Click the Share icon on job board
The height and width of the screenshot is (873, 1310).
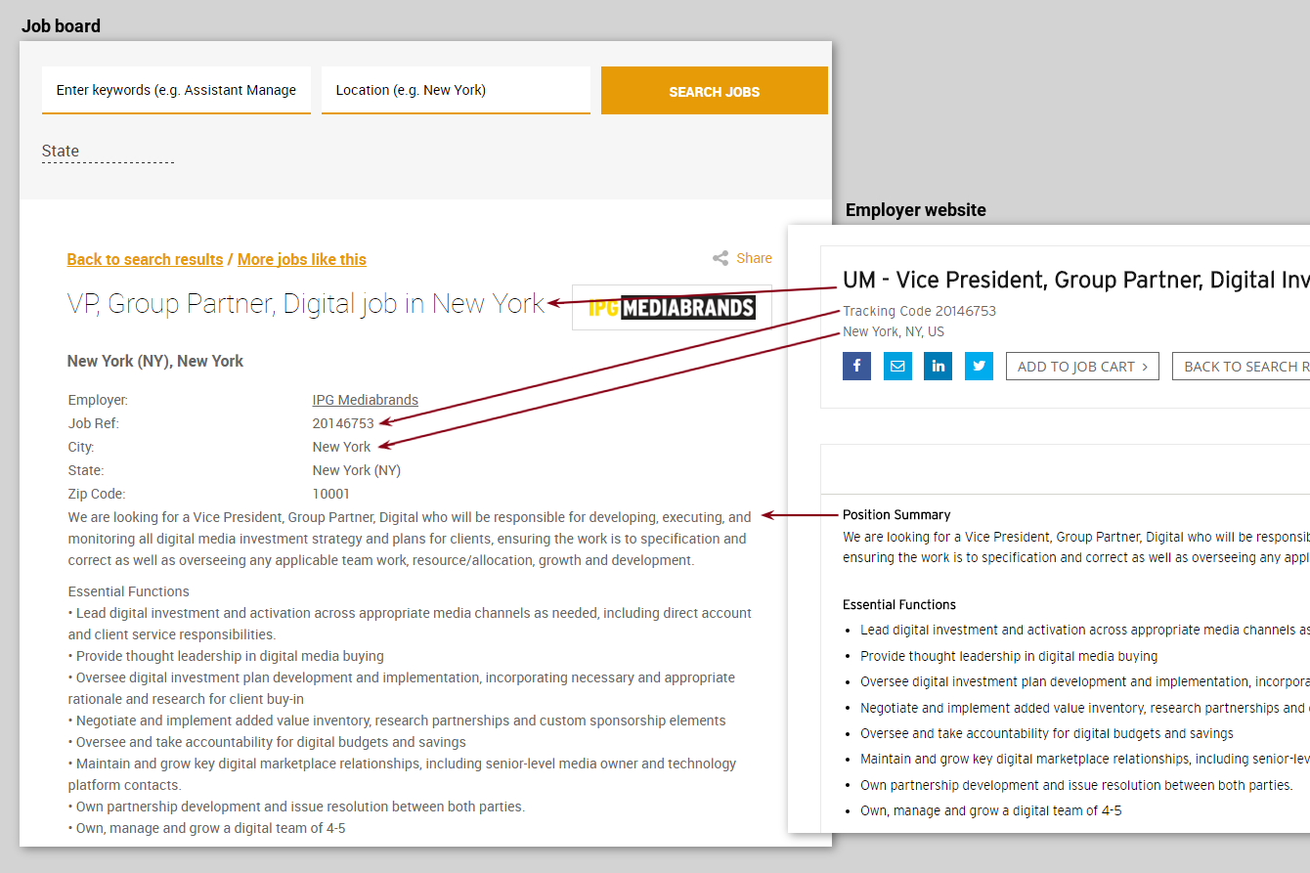click(x=720, y=258)
